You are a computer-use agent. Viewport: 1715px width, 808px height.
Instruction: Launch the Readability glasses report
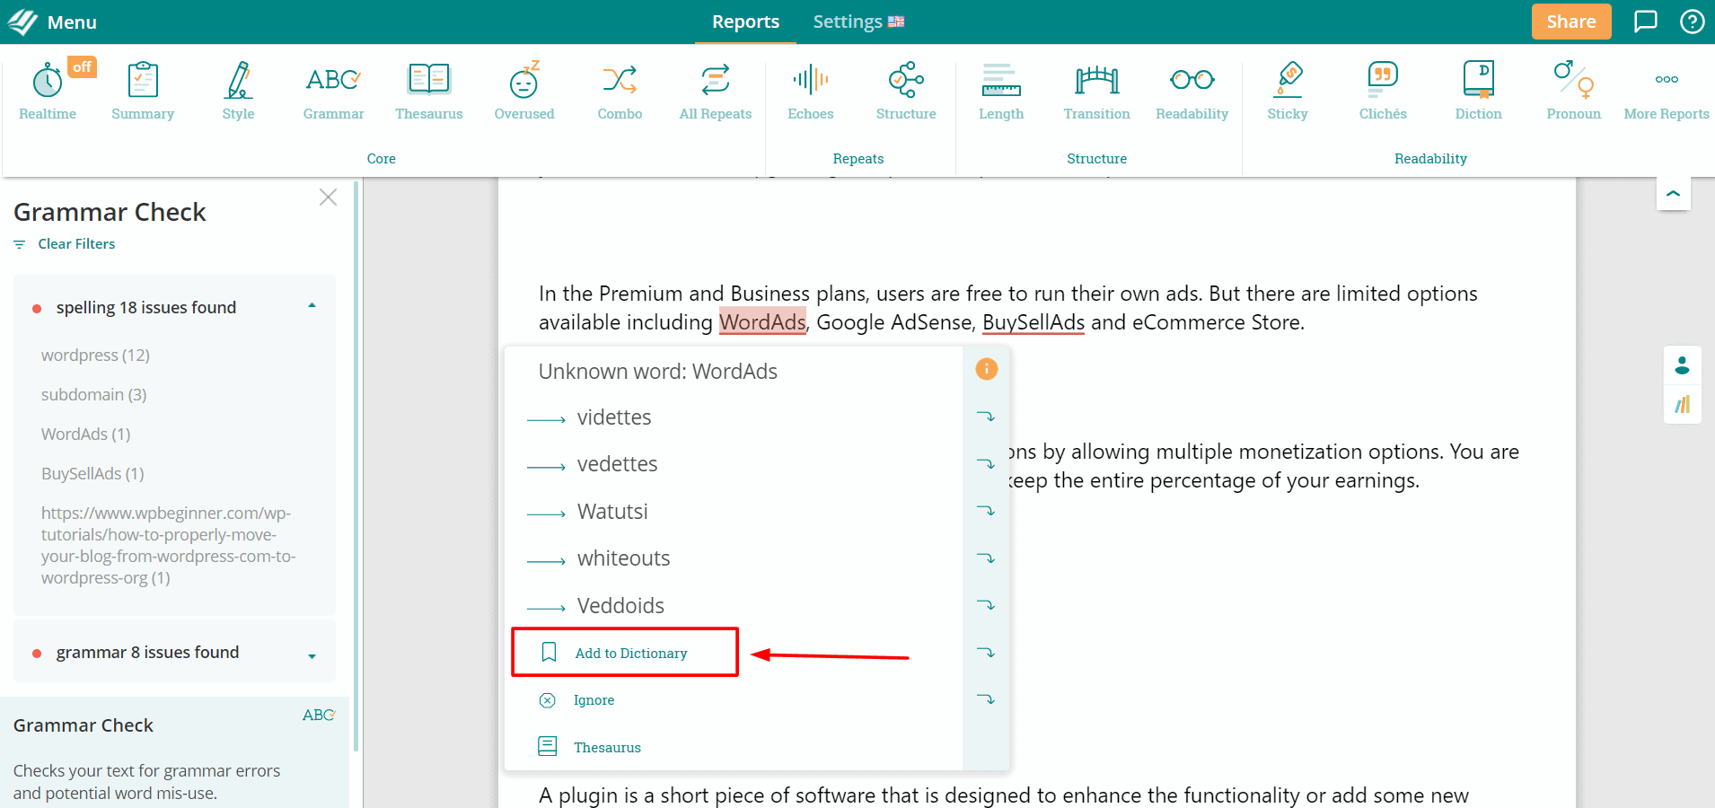click(1192, 91)
